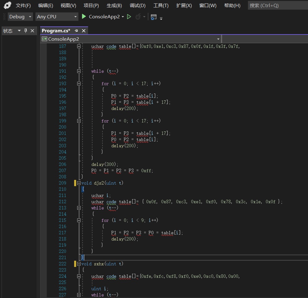Screen dimensions: 308x298
Task: Collapse the while loop at line 191
Action: (79, 71)
